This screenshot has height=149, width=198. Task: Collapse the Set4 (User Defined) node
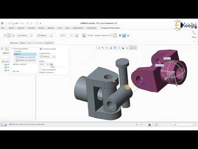pos(13,49)
